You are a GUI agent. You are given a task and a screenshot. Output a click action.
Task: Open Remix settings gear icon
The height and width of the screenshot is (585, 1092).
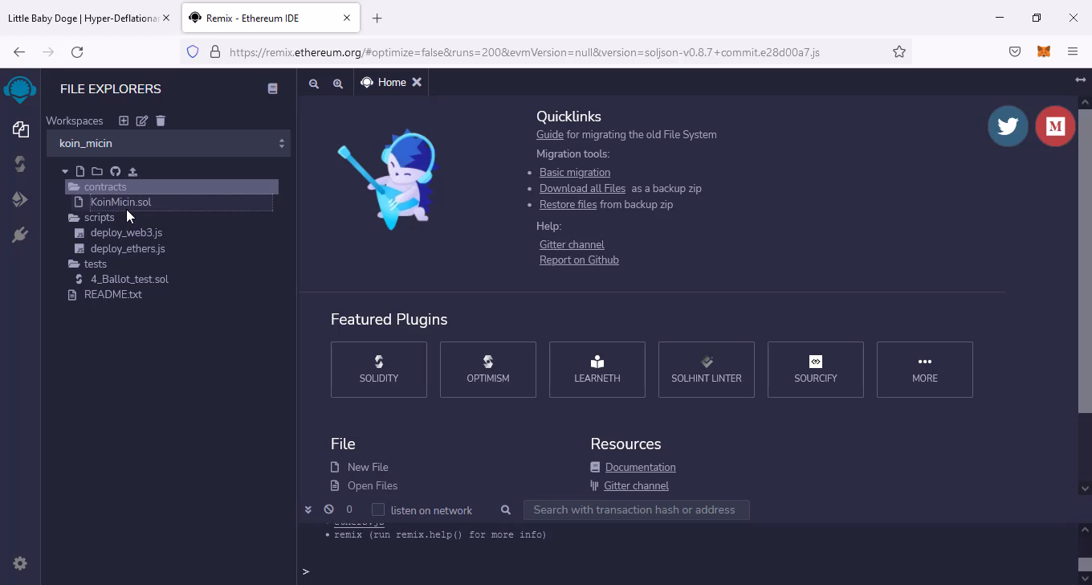tap(20, 563)
